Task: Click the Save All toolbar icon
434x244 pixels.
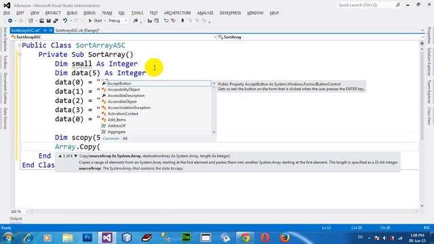Action: click(56, 21)
